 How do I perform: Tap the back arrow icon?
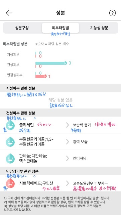coord(9,13)
